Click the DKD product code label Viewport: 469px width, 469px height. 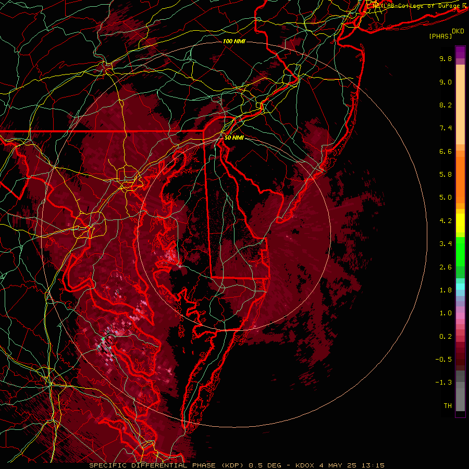(458, 31)
